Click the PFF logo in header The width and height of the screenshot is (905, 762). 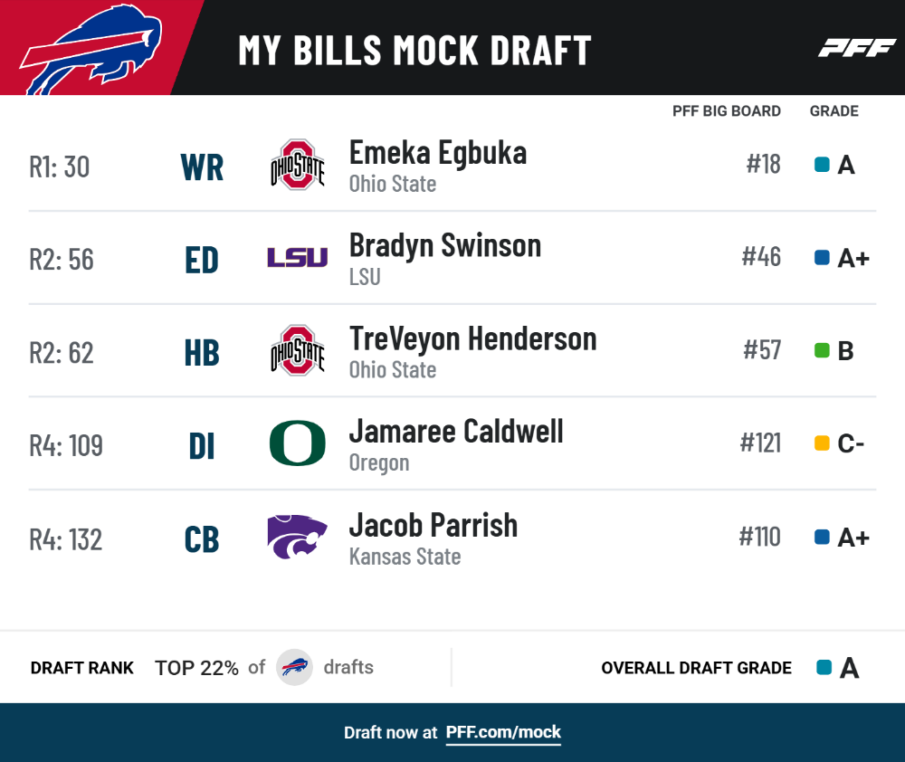[857, 48]
